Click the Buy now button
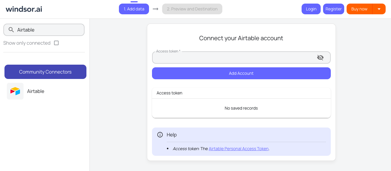The width and height of the screenshot is (391, 171). 359,9
